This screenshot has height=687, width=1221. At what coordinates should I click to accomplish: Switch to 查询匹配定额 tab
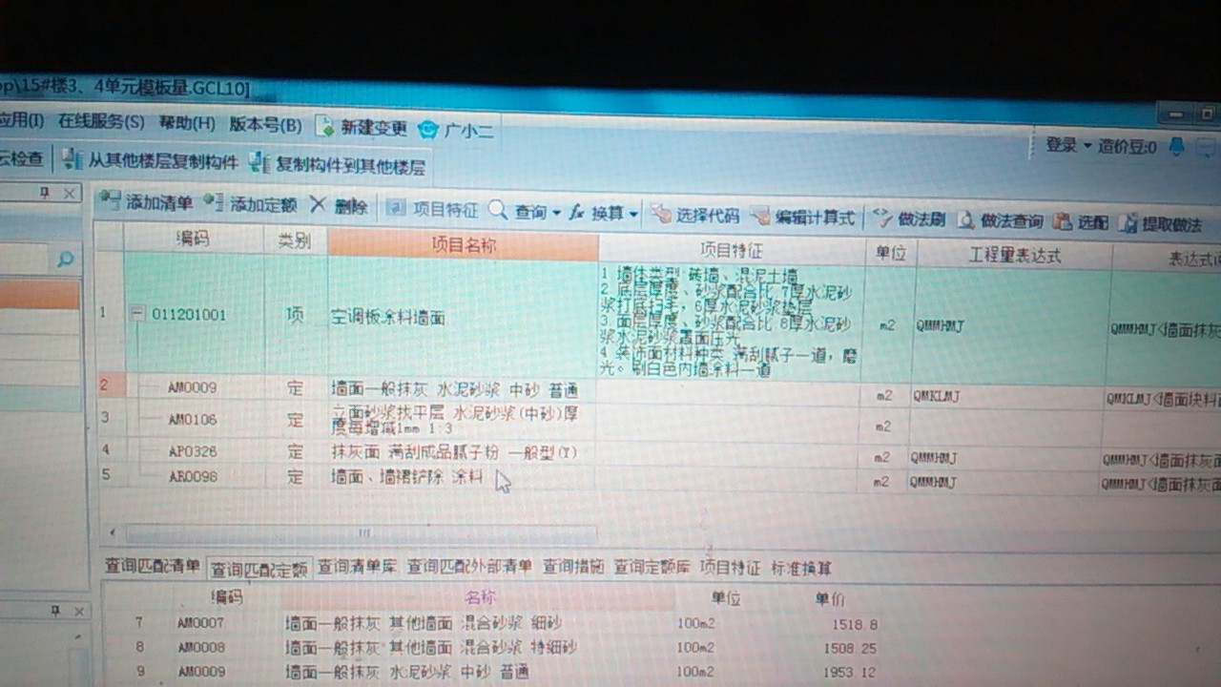click(259, 570)
